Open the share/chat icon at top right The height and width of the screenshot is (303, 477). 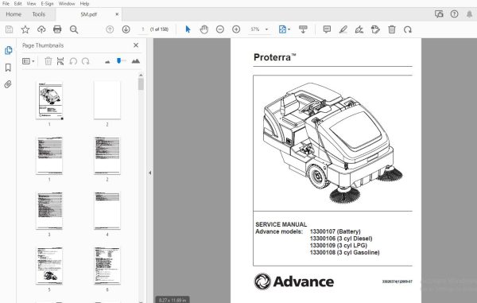coord(439,14)
